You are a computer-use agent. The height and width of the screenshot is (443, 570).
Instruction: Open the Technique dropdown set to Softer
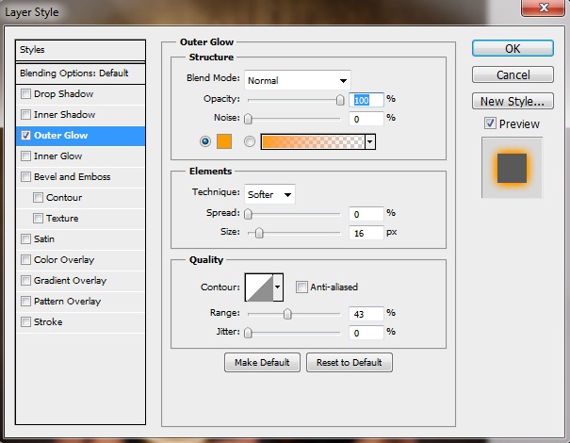pyautogui.click(x=269, y=194)
